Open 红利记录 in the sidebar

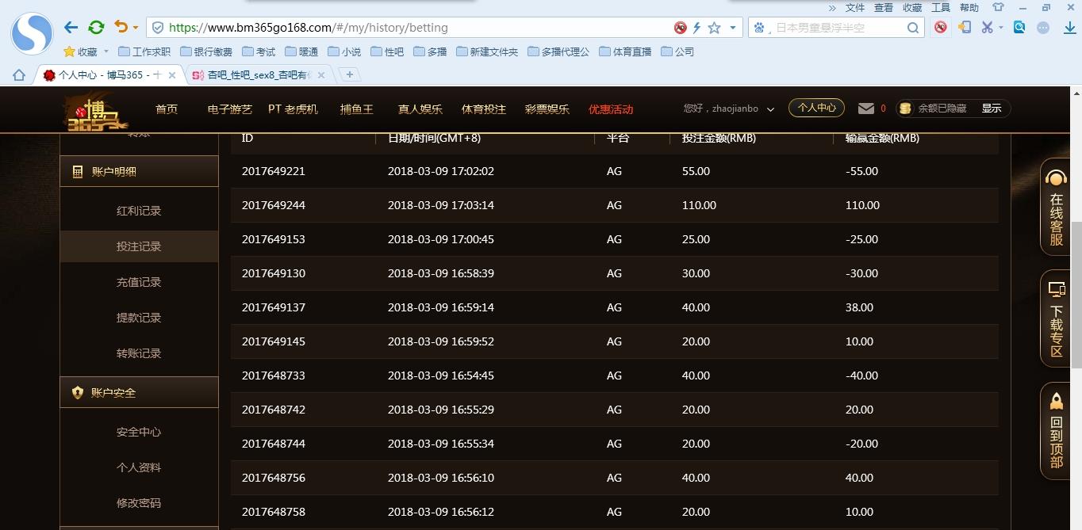pos(139,211)
